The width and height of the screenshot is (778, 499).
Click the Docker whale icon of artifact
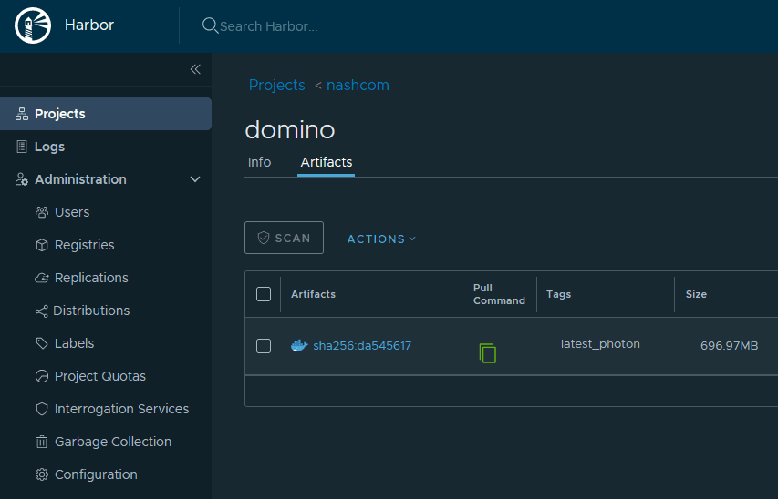[x=299, y=345]
